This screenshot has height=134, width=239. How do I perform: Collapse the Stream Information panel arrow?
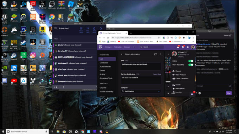point(122,54)
